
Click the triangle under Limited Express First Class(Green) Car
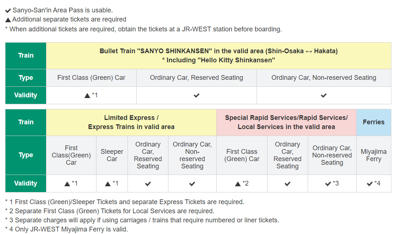[x=67, y=184]
